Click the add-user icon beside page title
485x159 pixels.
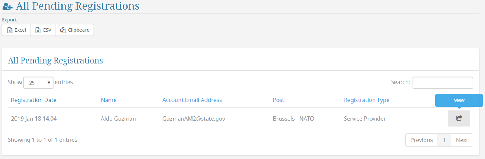[7, 6]
